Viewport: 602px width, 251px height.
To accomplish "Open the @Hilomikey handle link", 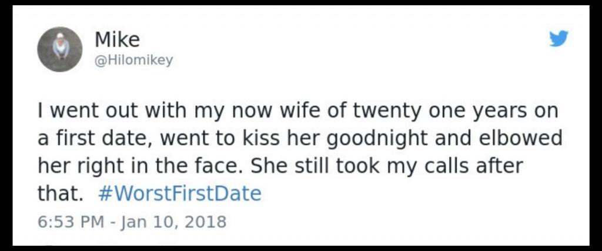I will (x=133, y=61).
